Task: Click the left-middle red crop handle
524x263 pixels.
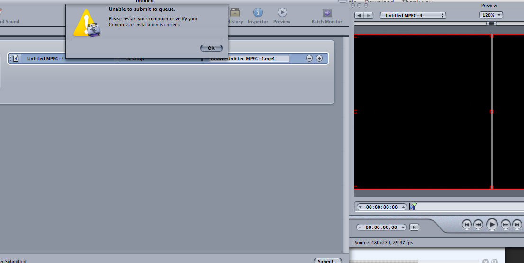Action: 356,112
